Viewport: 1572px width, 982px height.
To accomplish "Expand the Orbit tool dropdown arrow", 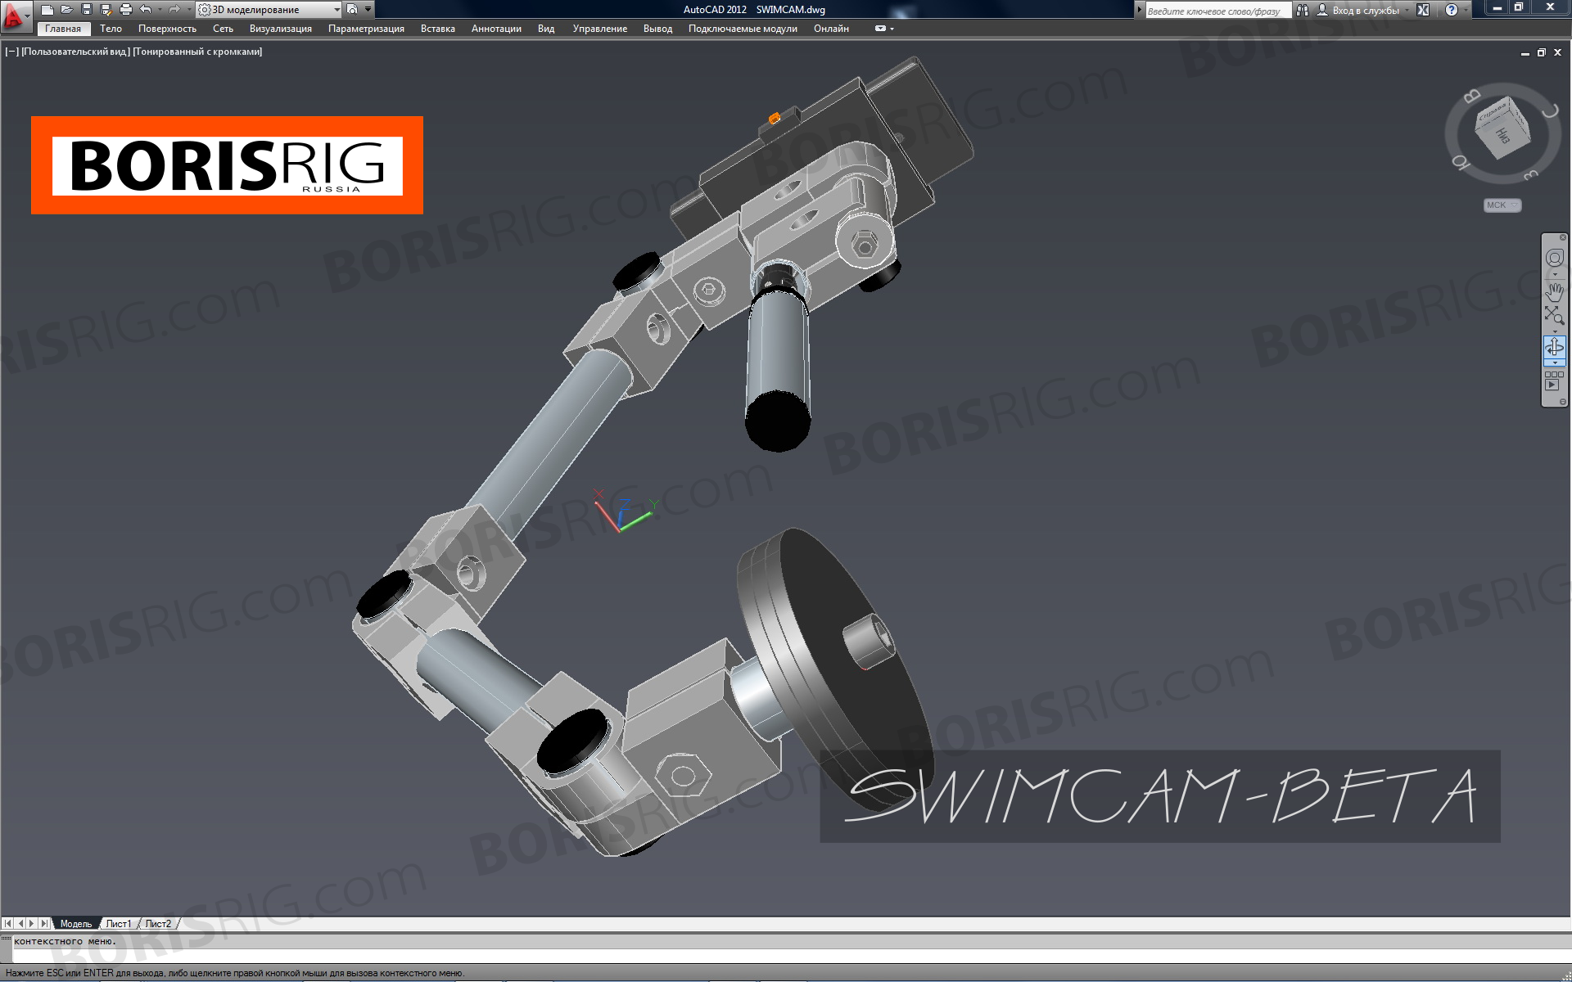I will [1555, 363].
